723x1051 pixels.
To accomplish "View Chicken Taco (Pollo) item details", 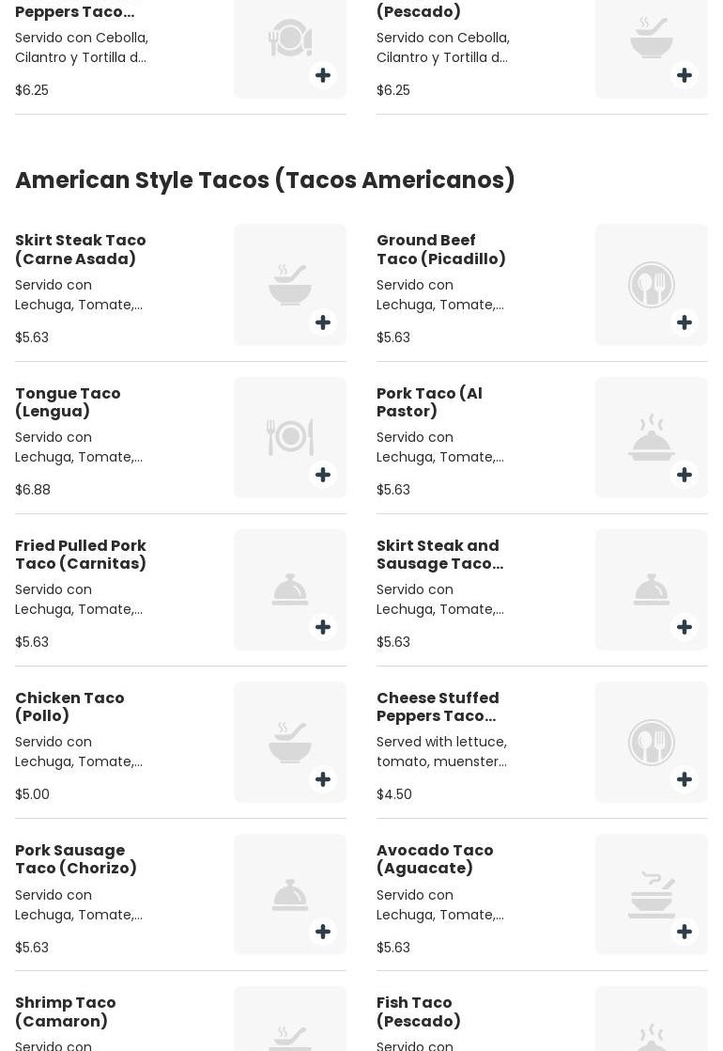I will pyautogui.click(x=69, y=707).
